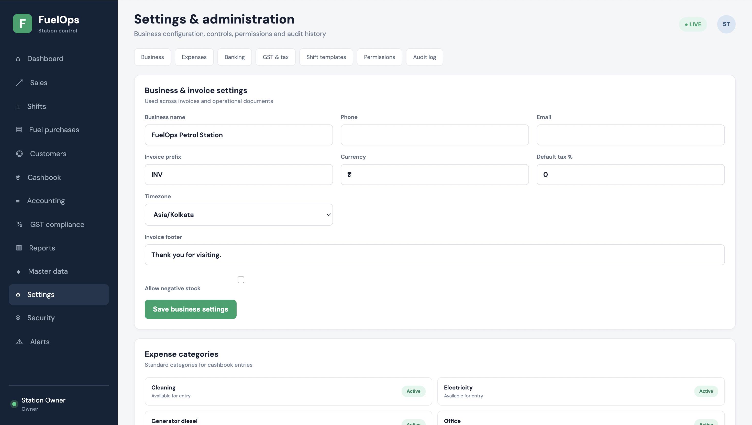Image resolution: width=752 pixels, height=425 pixels.
Task: Click the Shifts sidebar icon
Action: [18, 107]
